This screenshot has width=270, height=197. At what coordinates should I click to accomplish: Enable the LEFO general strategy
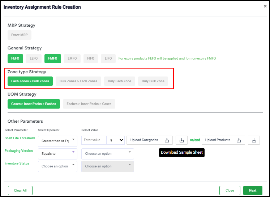34,58
